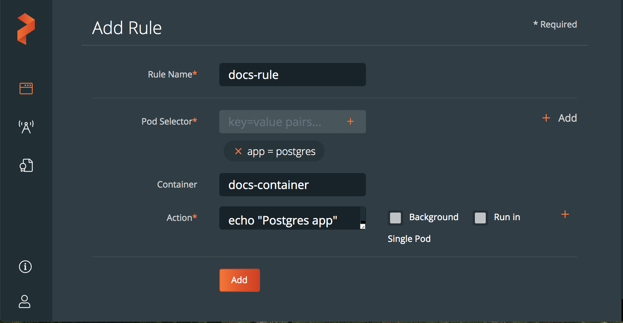Click into the Action echo command textarea
Screen dimensions: 623x323
(289, 218)
